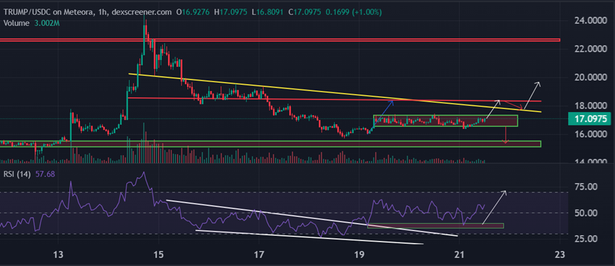The image size is (615, 266).
Task: Click the small green box in RSI pane
Action: (x=435, y=226)
